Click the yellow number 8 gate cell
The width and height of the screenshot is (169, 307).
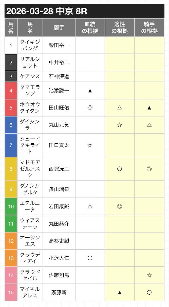point(11,169)
